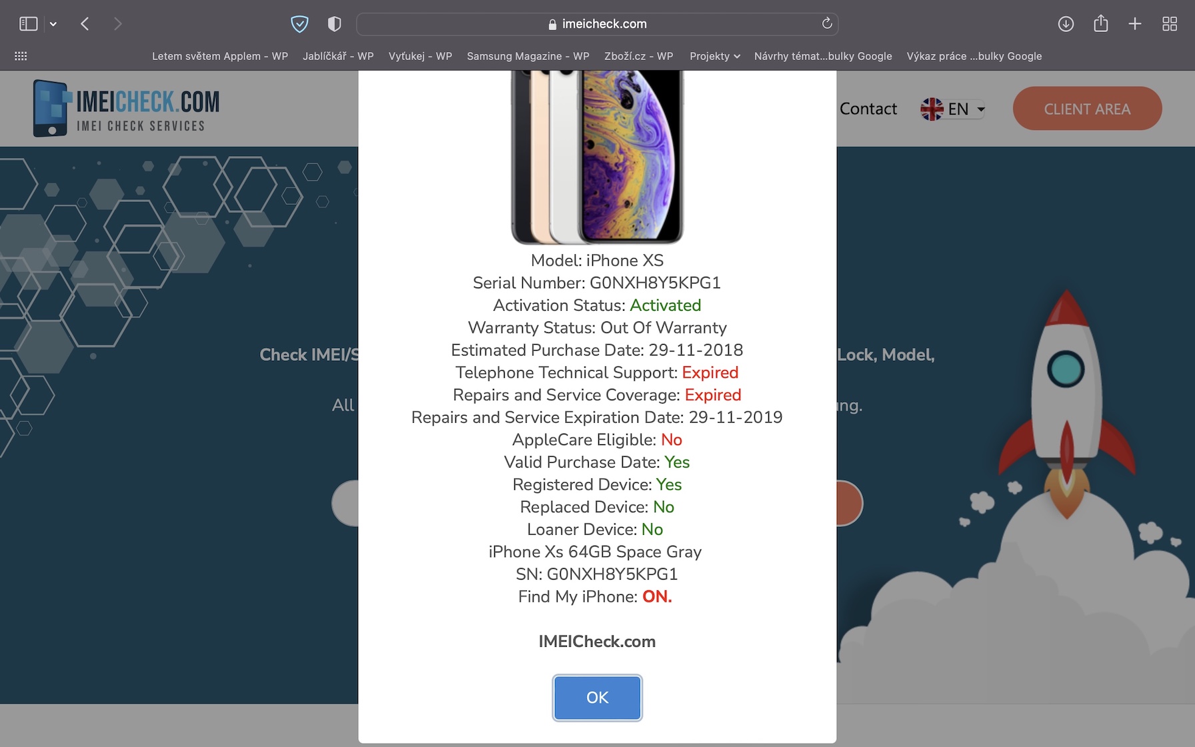Show the downloads list

[1066, 24]
